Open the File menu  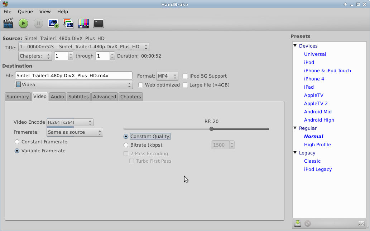pos(7,11)
